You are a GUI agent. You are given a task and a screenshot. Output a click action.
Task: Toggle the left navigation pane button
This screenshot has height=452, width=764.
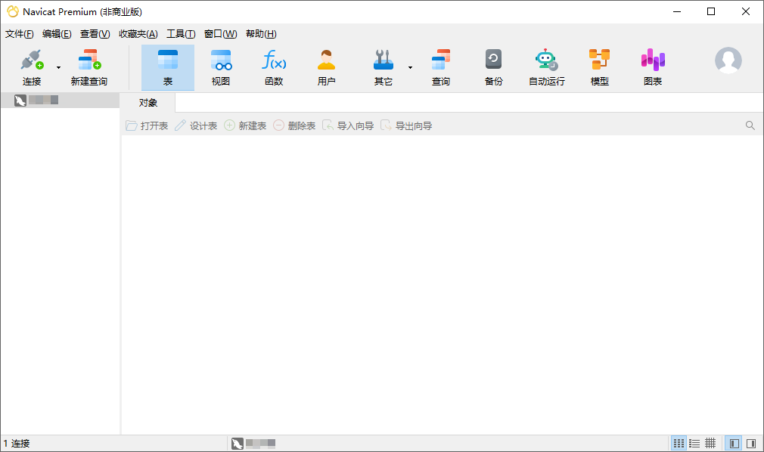click(x=734, y=443)
